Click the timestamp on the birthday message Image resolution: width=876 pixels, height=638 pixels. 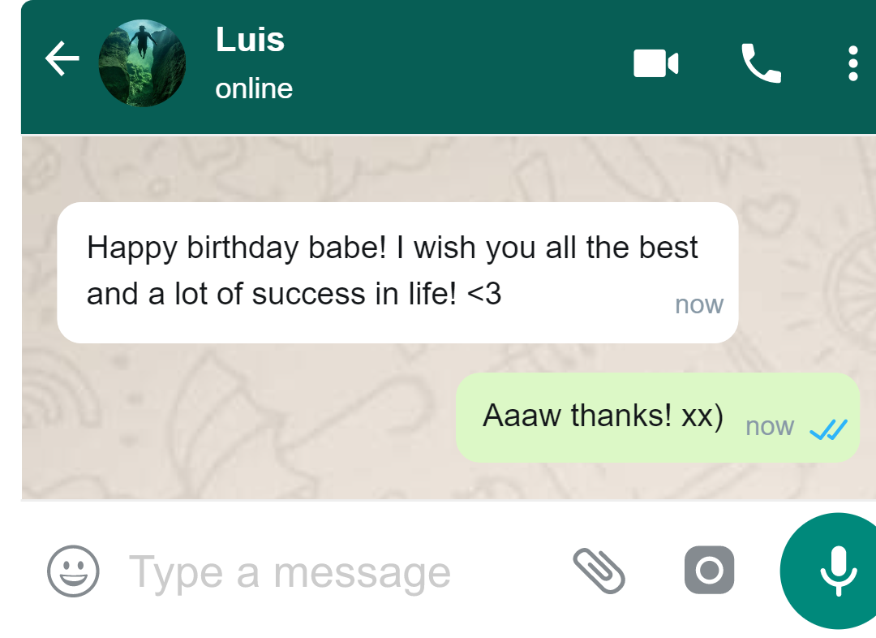click(x=698, y=305)
